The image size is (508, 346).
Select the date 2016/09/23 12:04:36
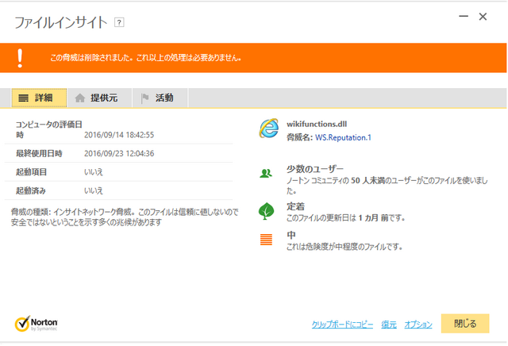(x=119, y=153)
